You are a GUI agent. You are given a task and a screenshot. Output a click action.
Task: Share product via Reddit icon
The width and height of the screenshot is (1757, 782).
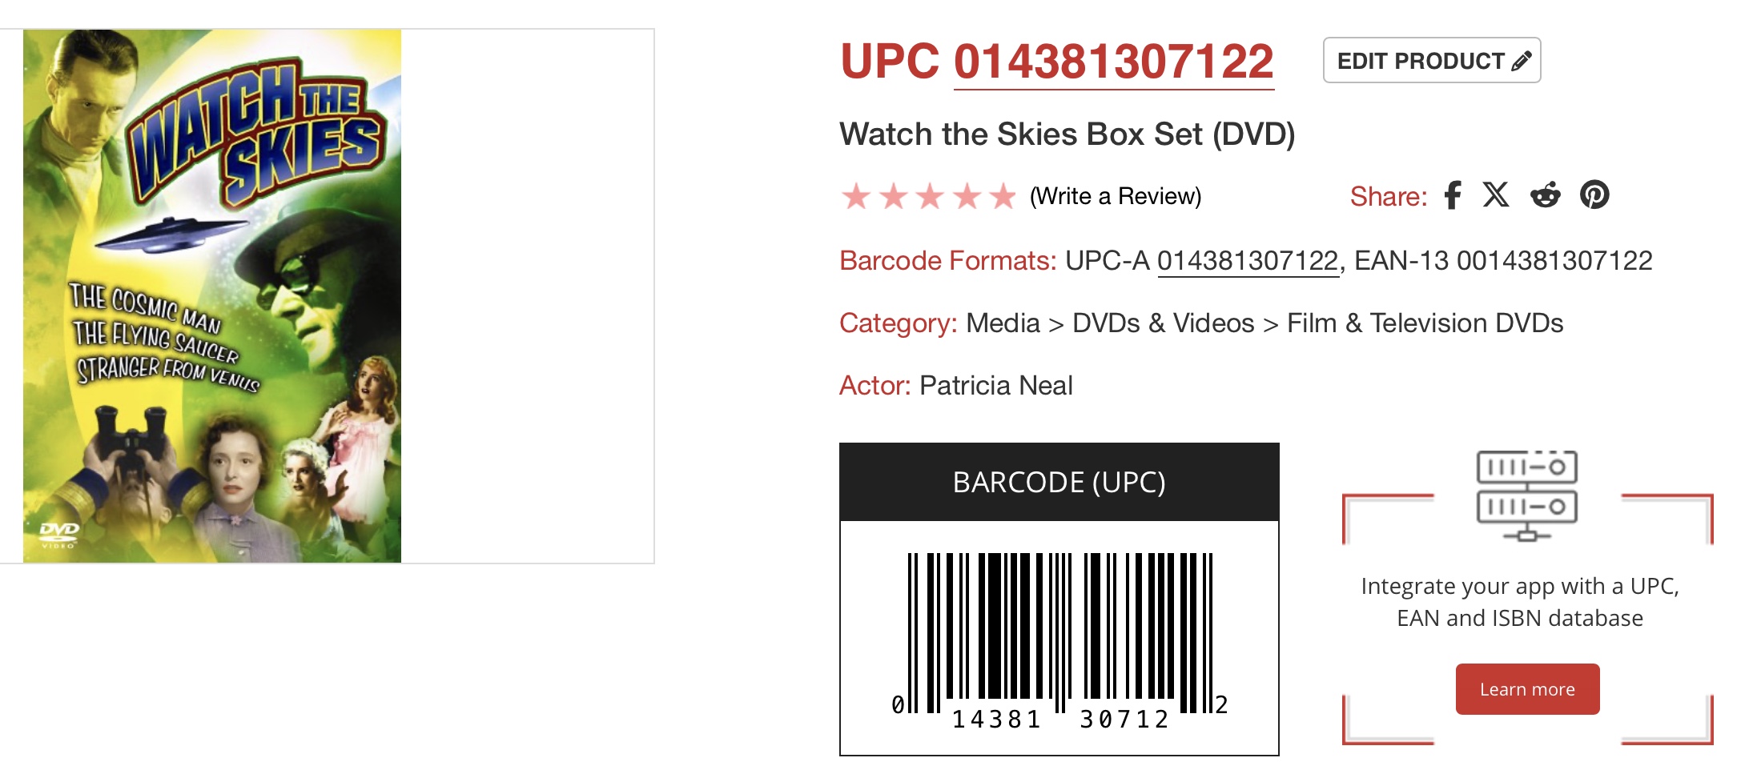point(1545,195)
